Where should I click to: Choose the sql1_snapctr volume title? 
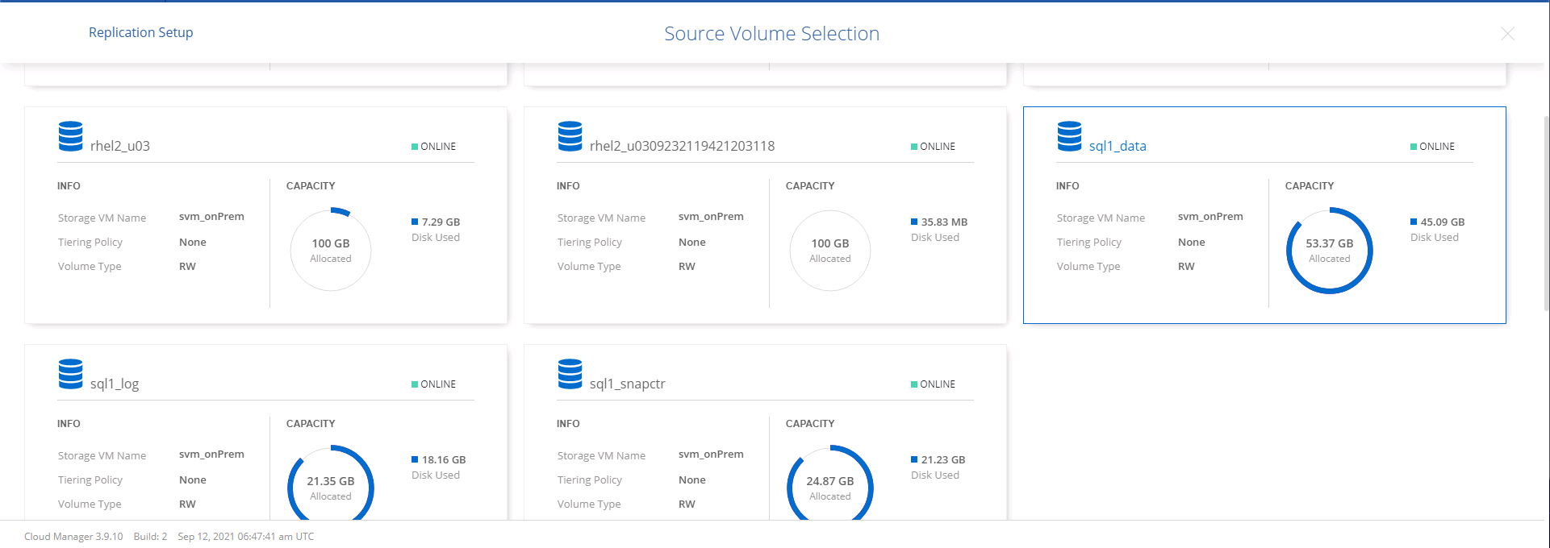[x=627, y=384]
